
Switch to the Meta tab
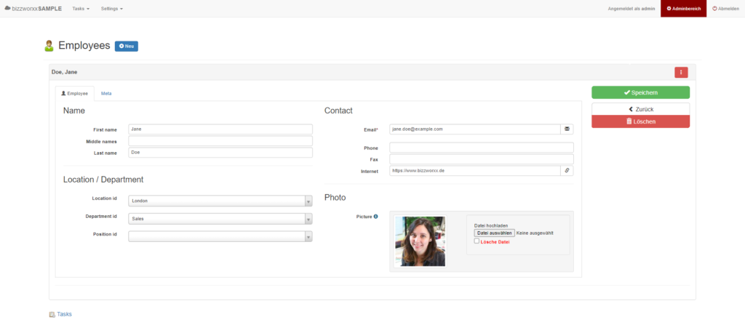106,94
